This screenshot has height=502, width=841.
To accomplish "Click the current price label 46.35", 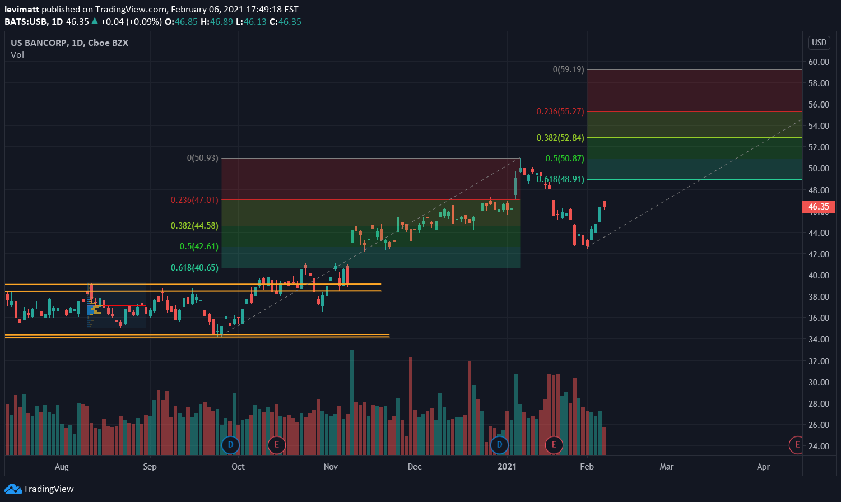I will pyautogui.click(x=819, y=207).
